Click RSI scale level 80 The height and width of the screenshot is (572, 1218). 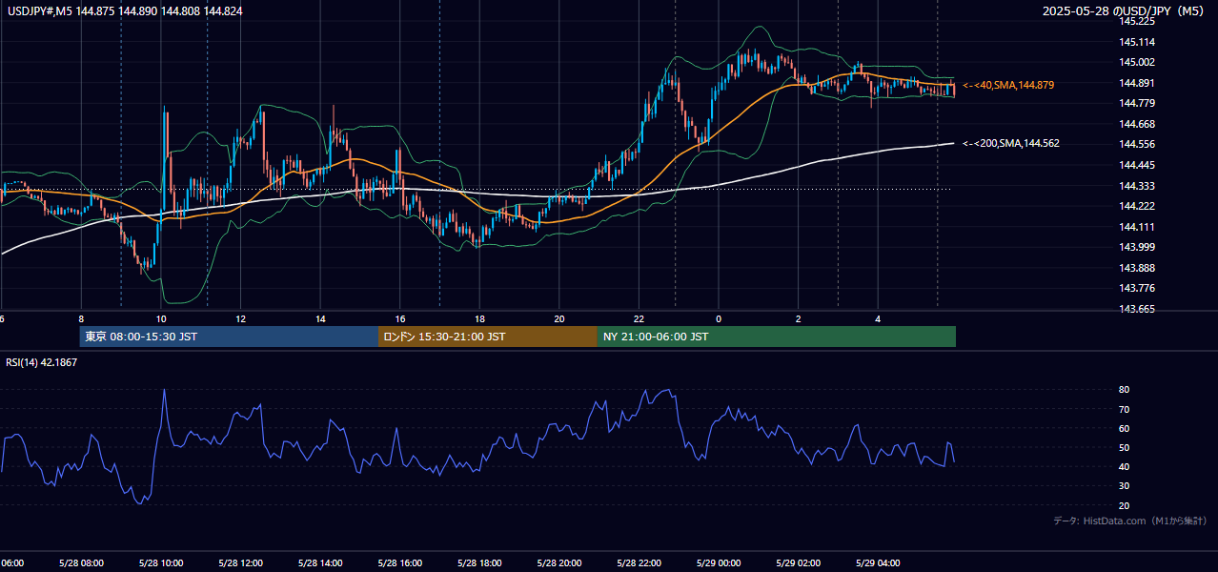[1125, 390]
